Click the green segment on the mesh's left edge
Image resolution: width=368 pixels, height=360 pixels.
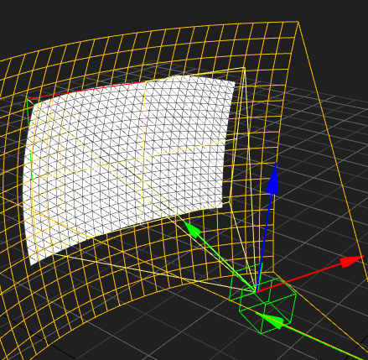[31, 166]
